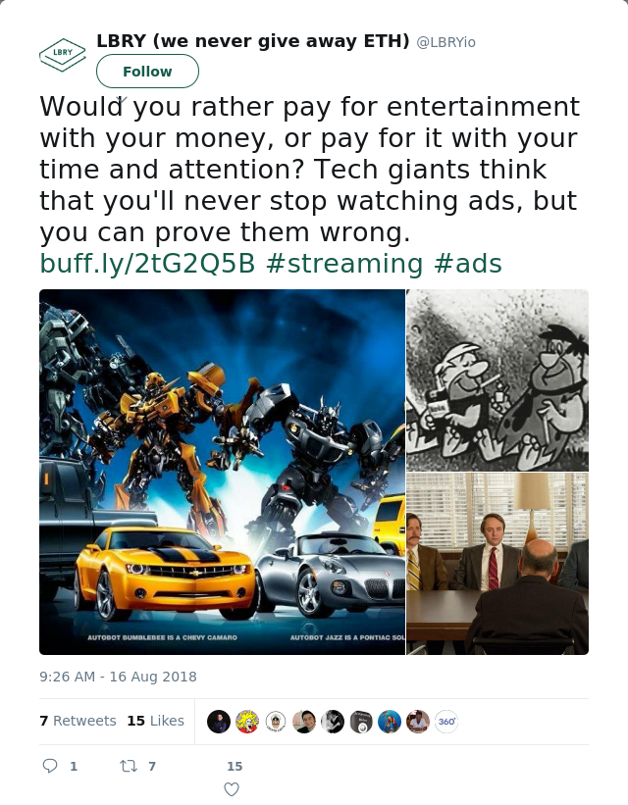Follow the LBRY account
628x805 pixels.
(147, 72)
